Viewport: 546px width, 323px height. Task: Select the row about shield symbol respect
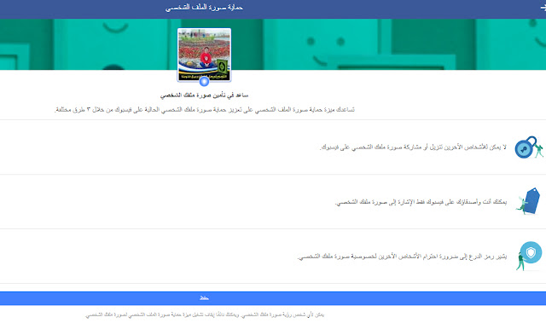click(x=273, y=257)
